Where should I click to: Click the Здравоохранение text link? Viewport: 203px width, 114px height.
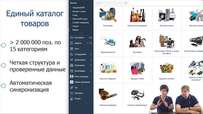coord(108,52)
